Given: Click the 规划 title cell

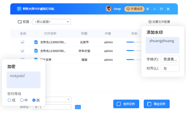Looking at the screenshot, I should pyautogui.click(x=84, y=60).
